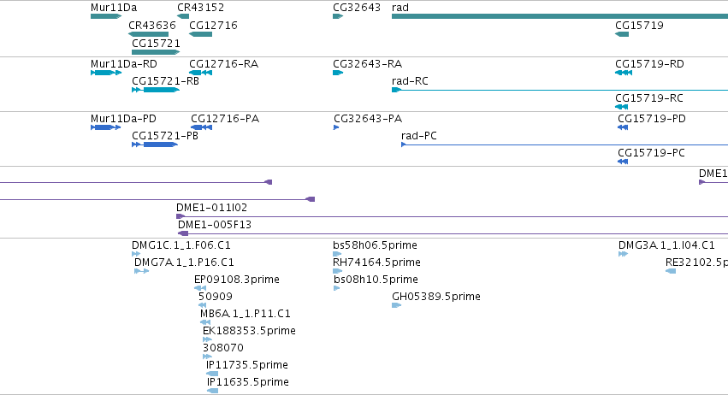
Task: Select transcript CG15719-RD
Action: pos(649,63)
